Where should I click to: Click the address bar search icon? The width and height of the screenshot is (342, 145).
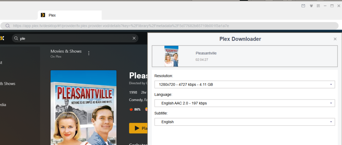point(8,26)
